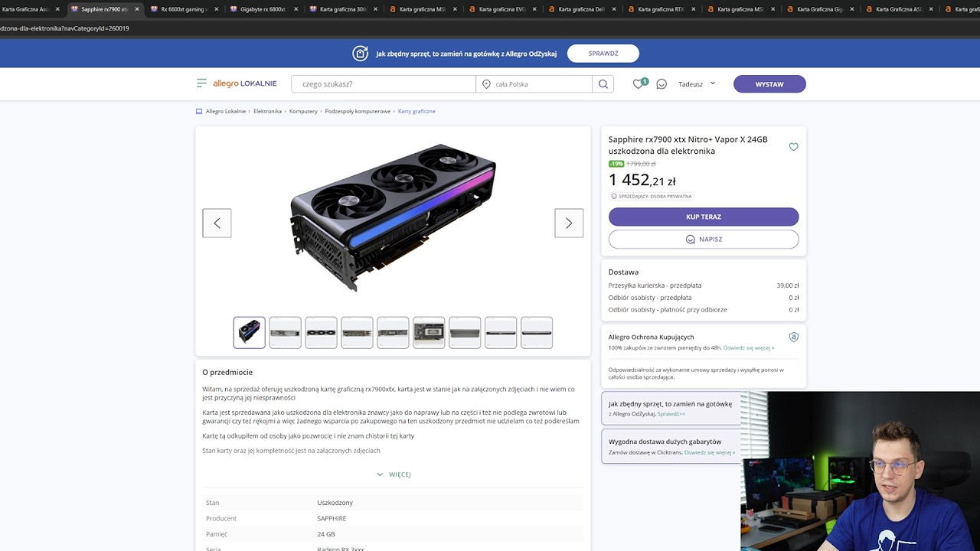Add the Sapphire listing to favorites
Image resolution: width=980 pixels, height=551 pixels.
click(793, 147)
